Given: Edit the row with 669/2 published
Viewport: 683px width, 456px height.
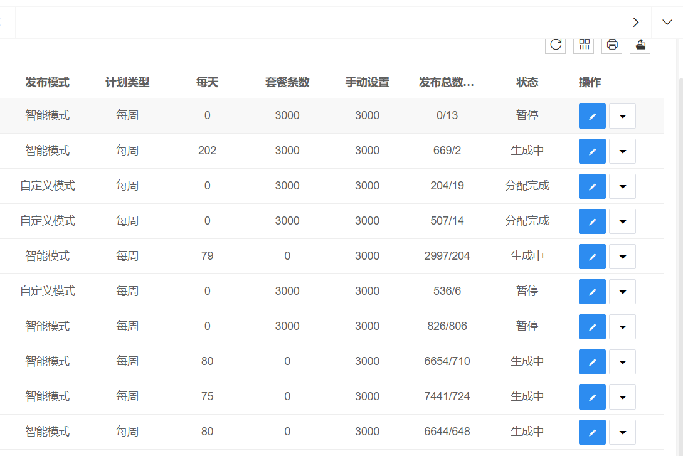Looking at the screenshot, I should point(592,151).
